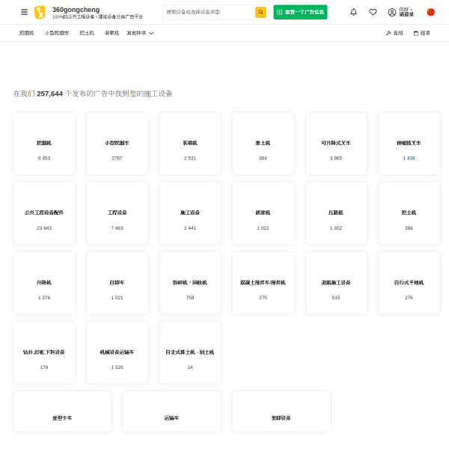
Task: Expand the 其他种类 dropdown in nav bar
Action: [x=140, y=33]
